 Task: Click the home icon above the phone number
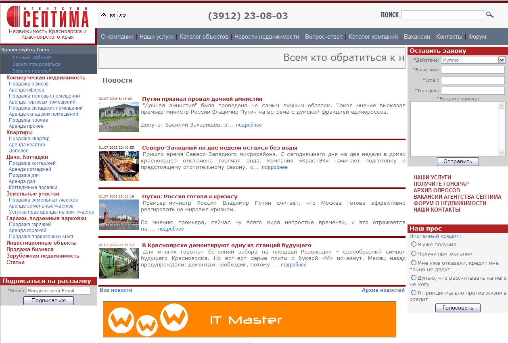coord(103,15)
